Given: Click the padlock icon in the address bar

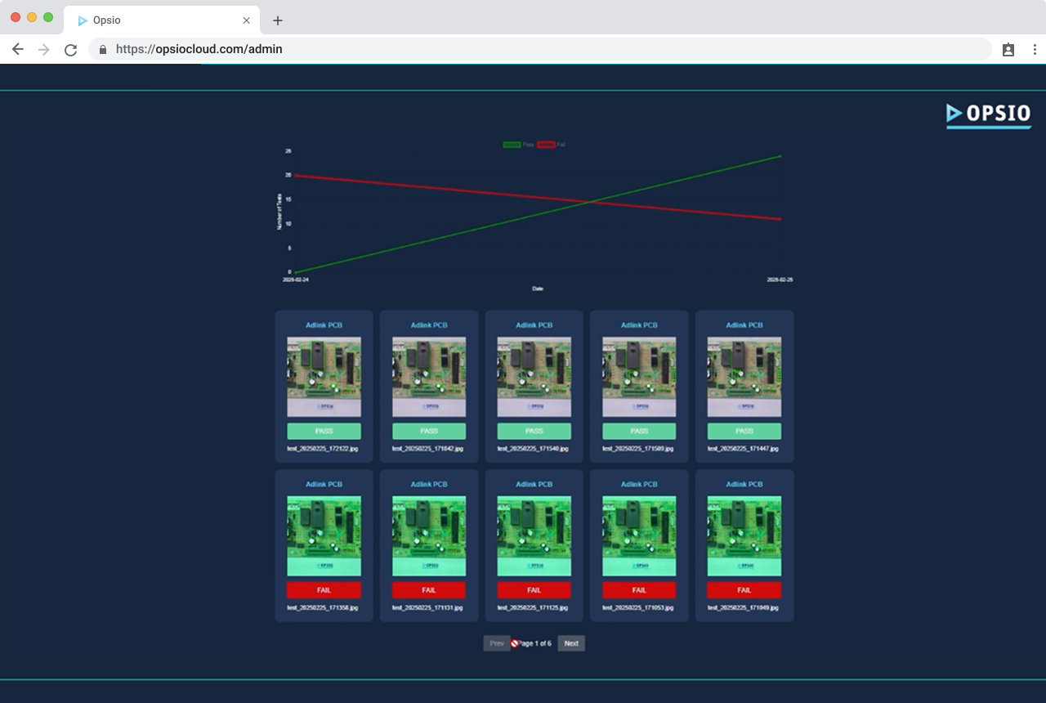Looking at the screenshot, I should pyautogui.click(x=102, y=49).
